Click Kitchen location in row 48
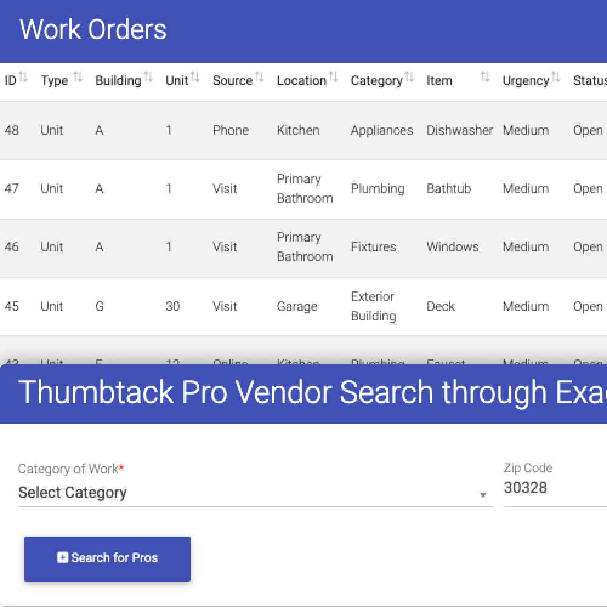Image resolution: width=607 pixels, height=607 pixels. click(x=298, y=130)
